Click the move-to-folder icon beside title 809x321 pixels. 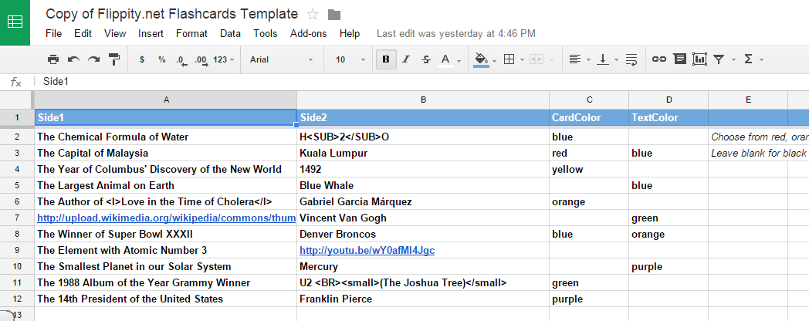[x=333, y=15]
